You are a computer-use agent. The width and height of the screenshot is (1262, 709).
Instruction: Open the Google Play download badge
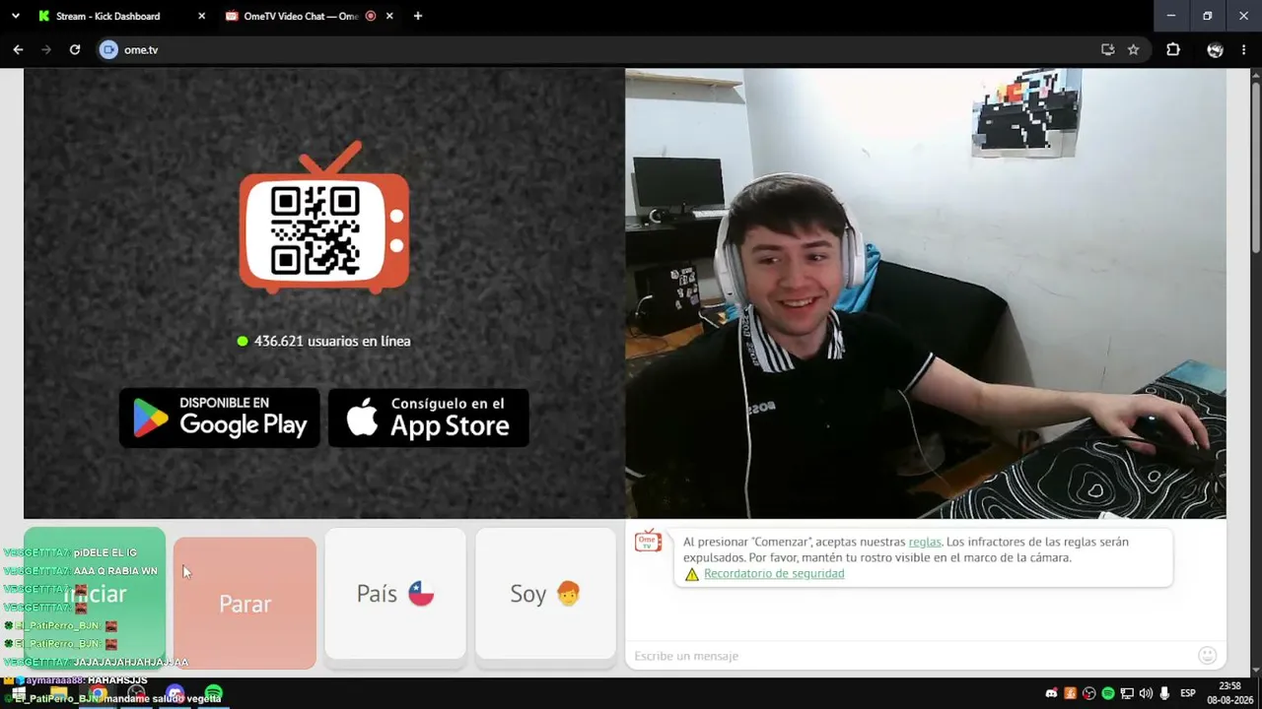[219, 418]
